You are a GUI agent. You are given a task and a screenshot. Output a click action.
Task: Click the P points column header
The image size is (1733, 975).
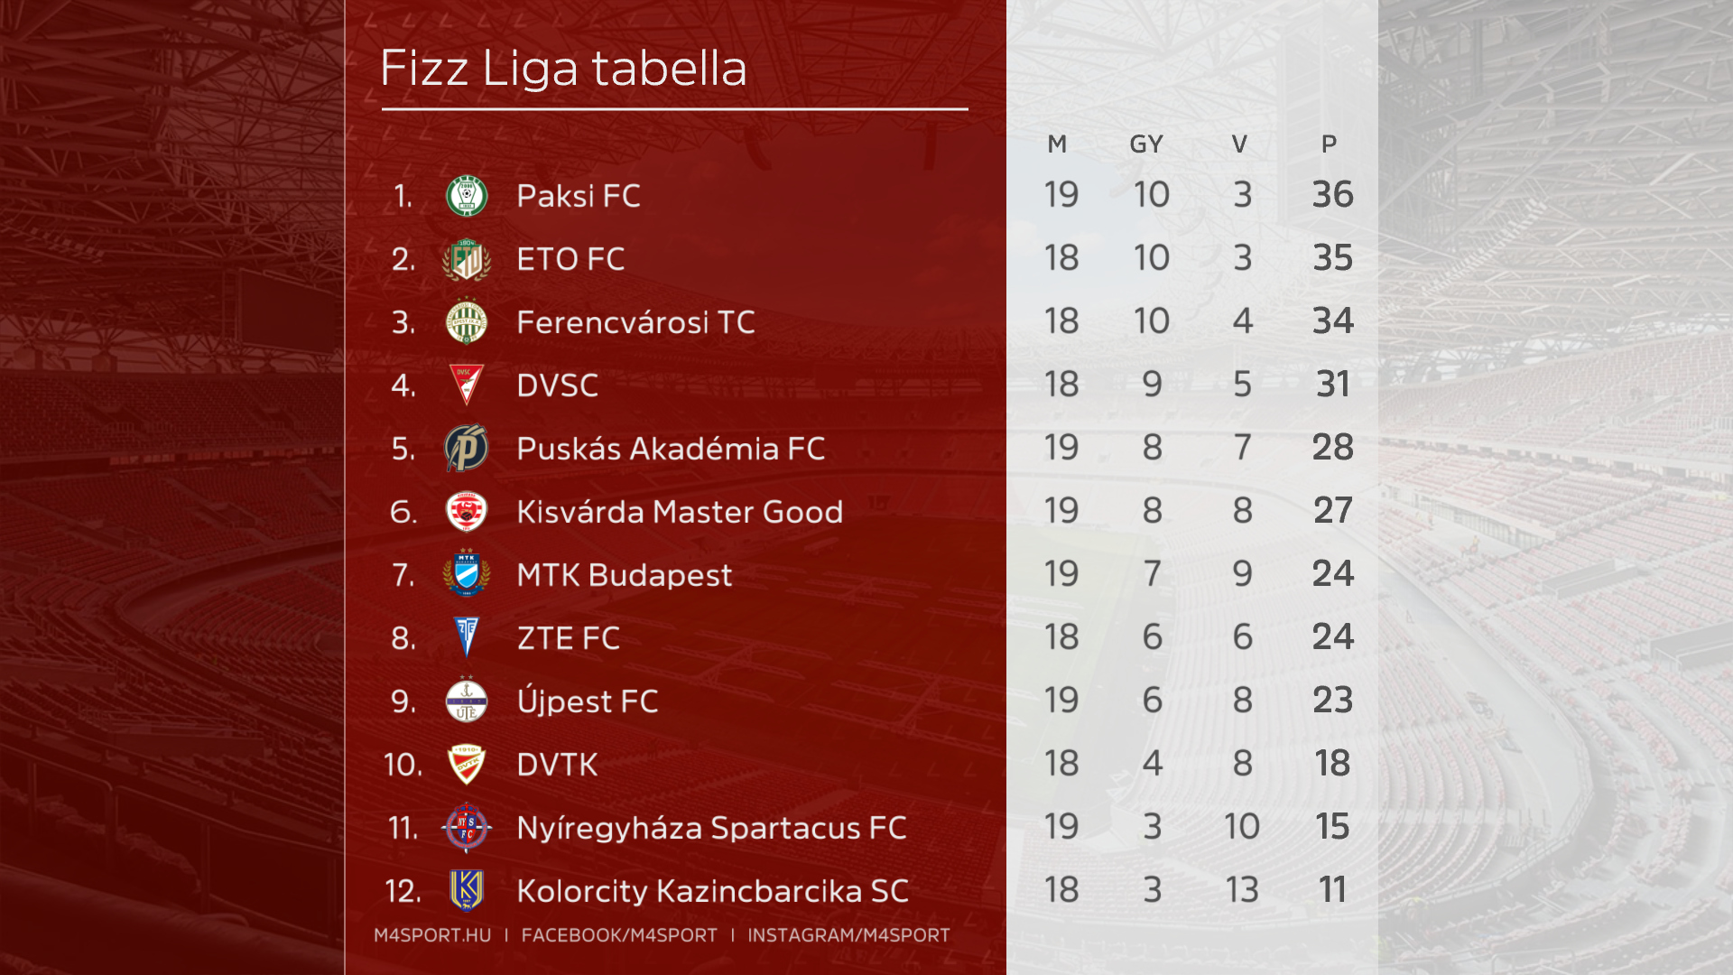coord(1329,144)
